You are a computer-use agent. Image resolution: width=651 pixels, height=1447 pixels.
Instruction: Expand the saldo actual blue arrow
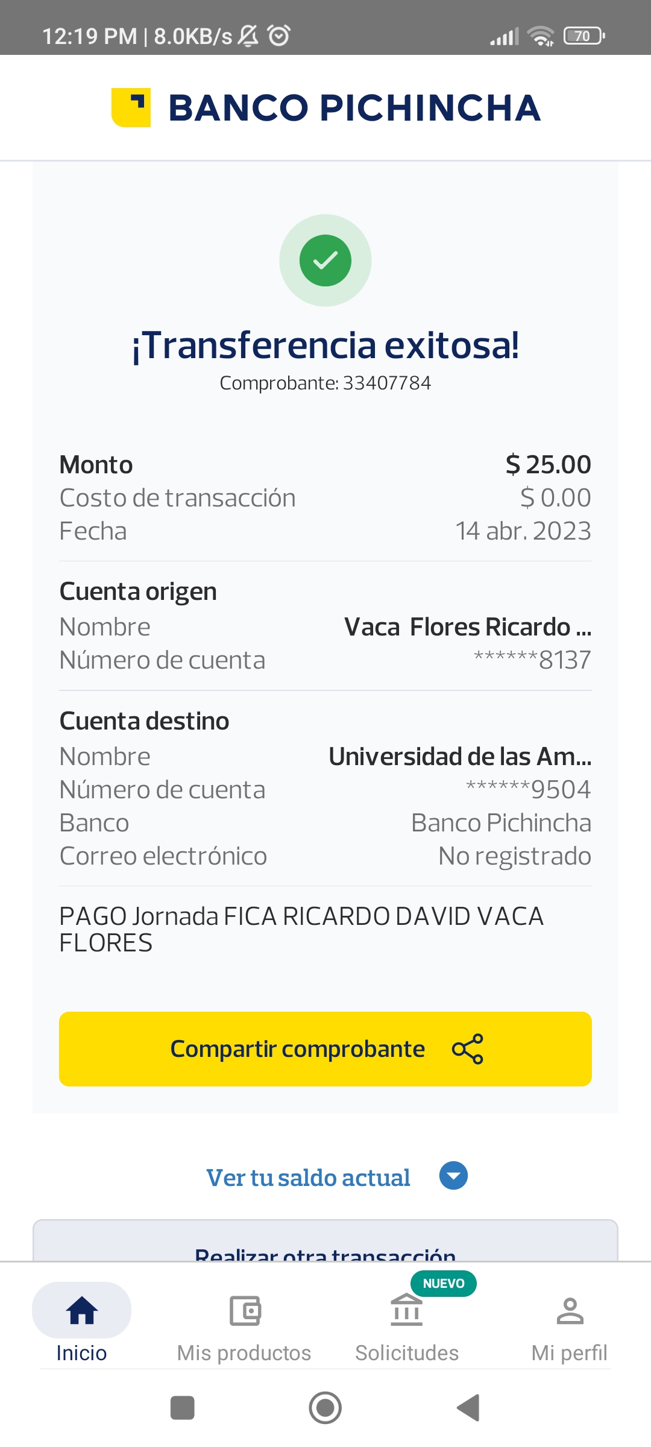pyautogui.click(x=453, y=1176)
